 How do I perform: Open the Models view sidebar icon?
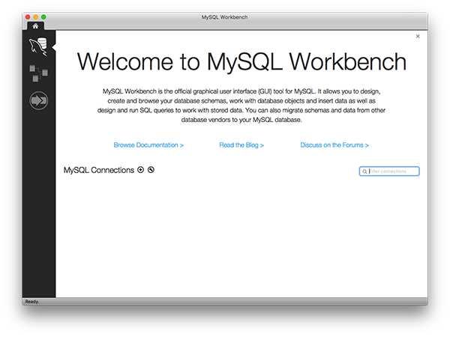[x=38, y=73]
